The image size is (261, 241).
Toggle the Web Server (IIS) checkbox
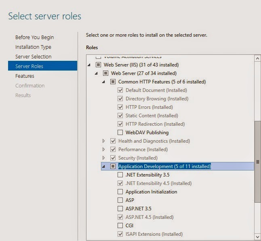tap(98, 65)
